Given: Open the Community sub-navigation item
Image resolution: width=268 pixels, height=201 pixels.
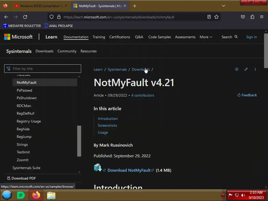Looking at the screenshot, I should click(x=67, y=51).
